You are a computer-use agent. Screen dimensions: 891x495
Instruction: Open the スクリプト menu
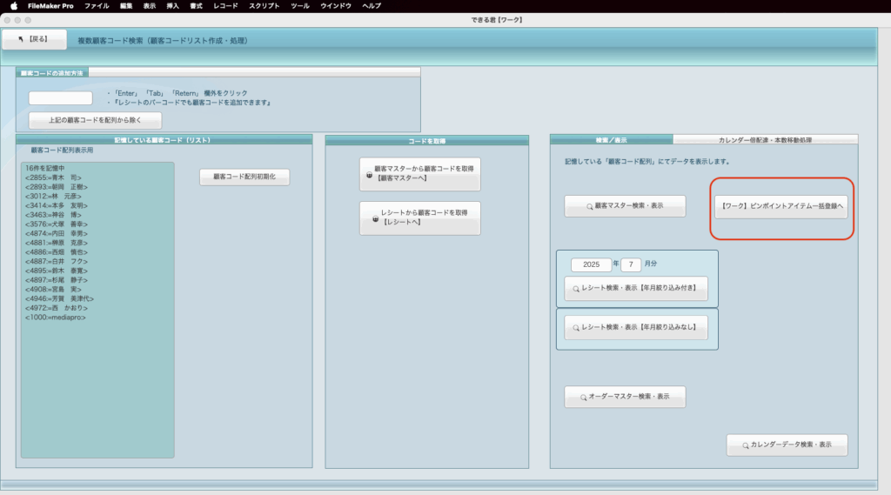tap(264, 6)
